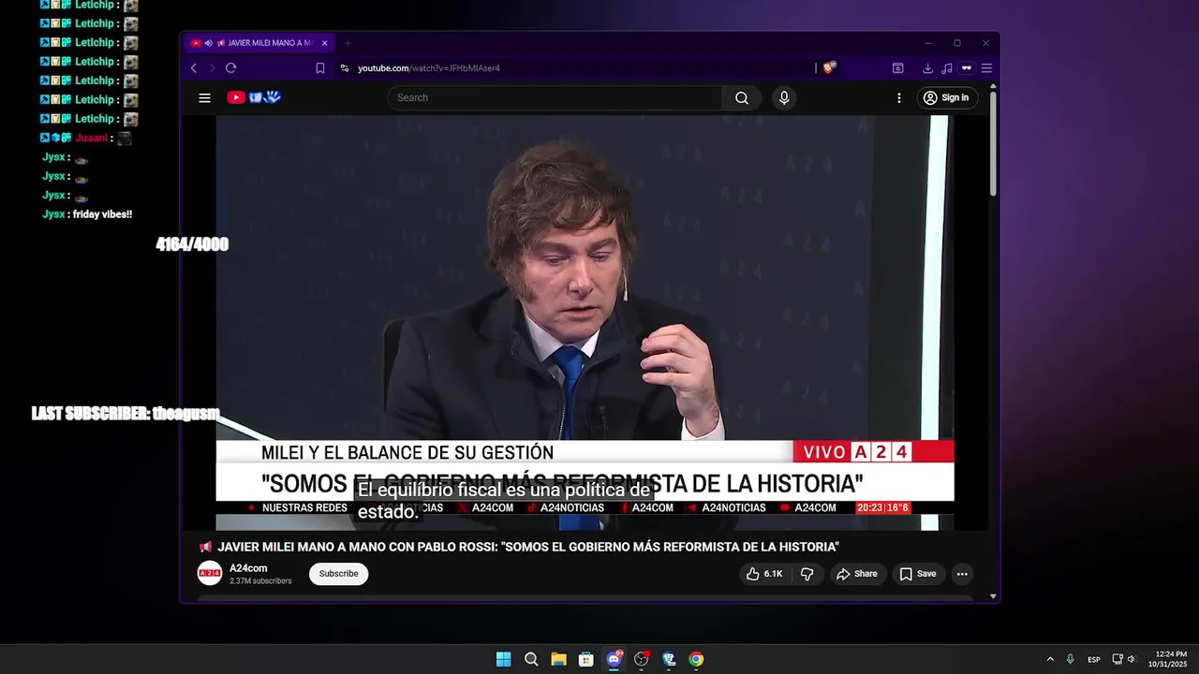The image size is (1199, 674).
Task: Click '2.37M subscribers' text
Action: click(x=260, y=581)
